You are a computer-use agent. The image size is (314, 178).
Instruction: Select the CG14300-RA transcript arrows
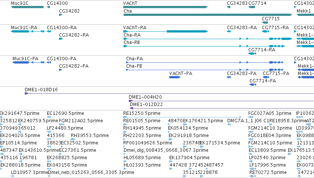[x=49, y=31]
